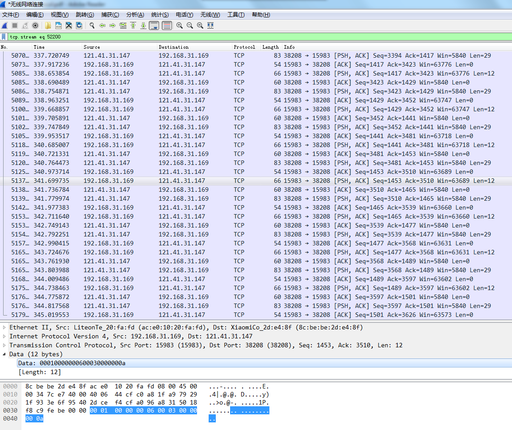
Task: Select the Data: 000100000006... field row
Action: tap(264, 363)
